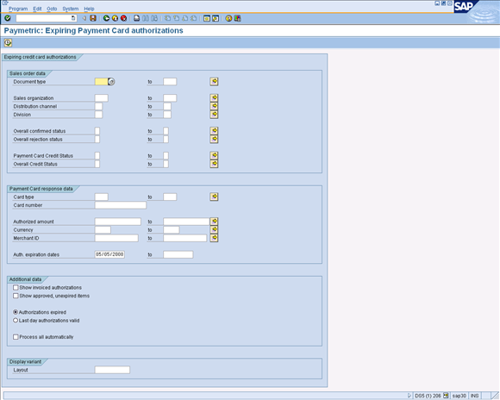Click the Last Page icon
This screenshot has height=400, width=500.
point(193,18)
